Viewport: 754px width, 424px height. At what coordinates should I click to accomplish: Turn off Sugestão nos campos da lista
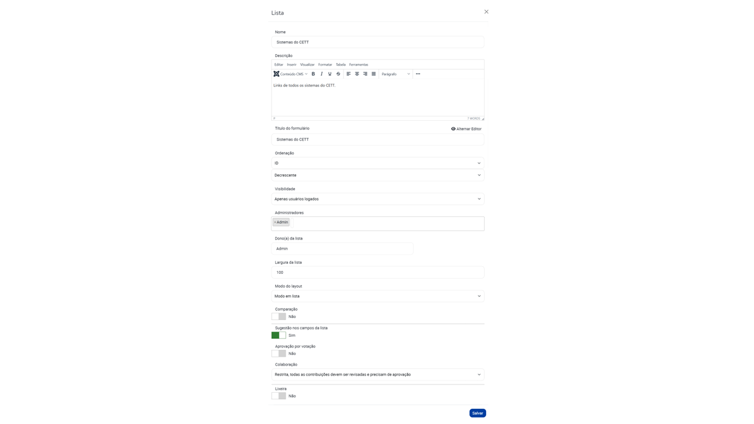[279, 335]
